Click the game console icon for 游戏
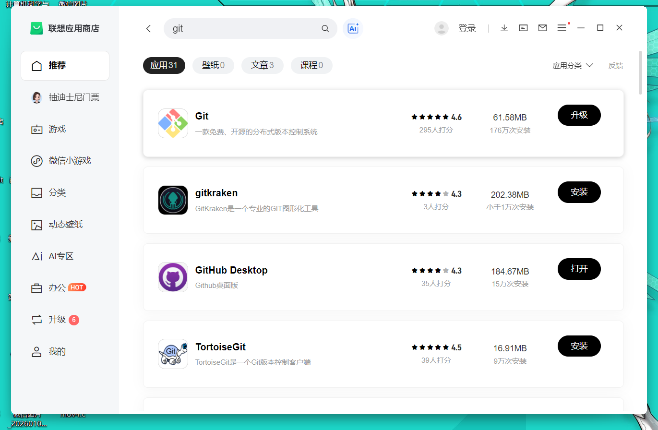Image resolution: width=658 pixels, height=430 pixels. click(x=36, y=129)
